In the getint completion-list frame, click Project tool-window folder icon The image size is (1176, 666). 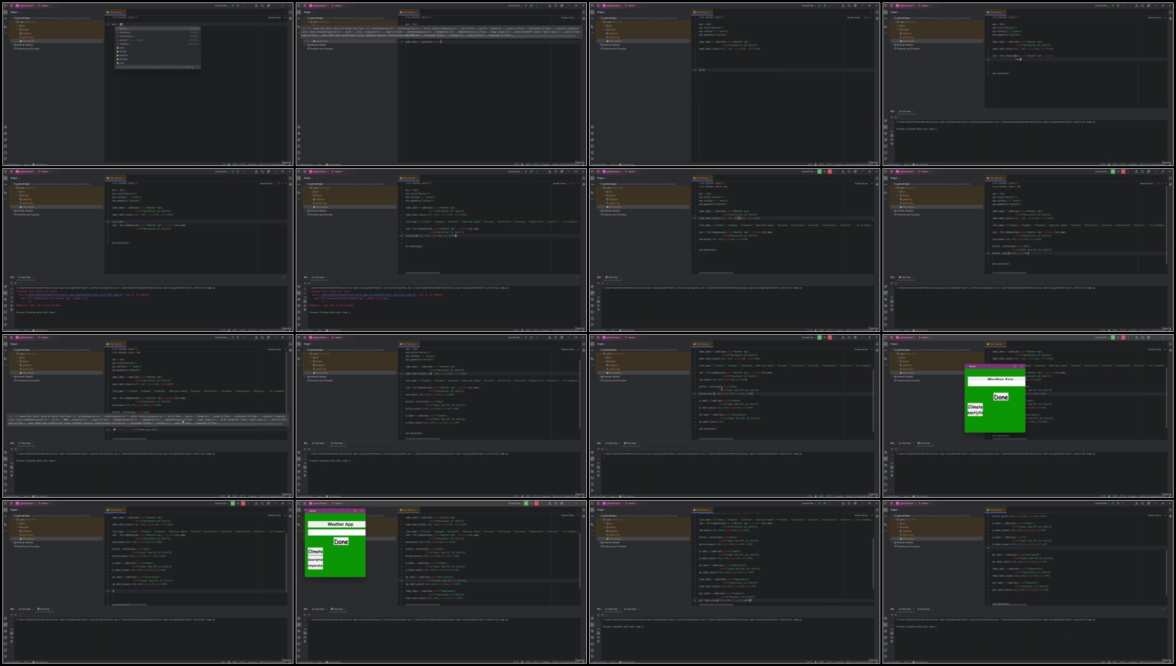click(x=5, y=12)
